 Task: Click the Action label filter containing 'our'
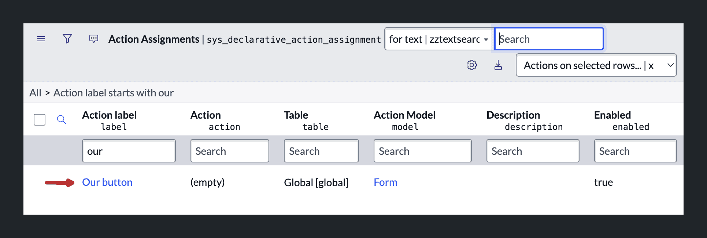(x=129, y=151)
